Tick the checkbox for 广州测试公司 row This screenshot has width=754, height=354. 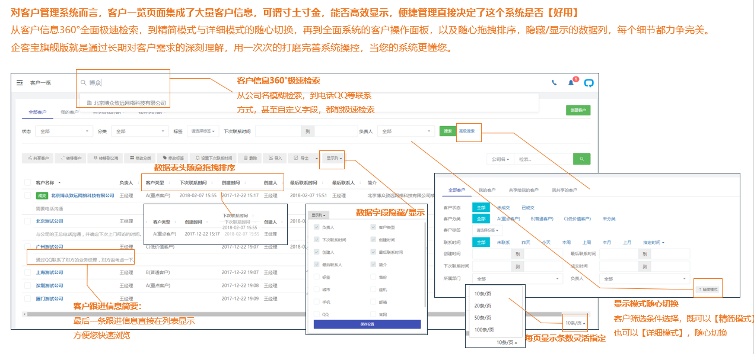28,246
